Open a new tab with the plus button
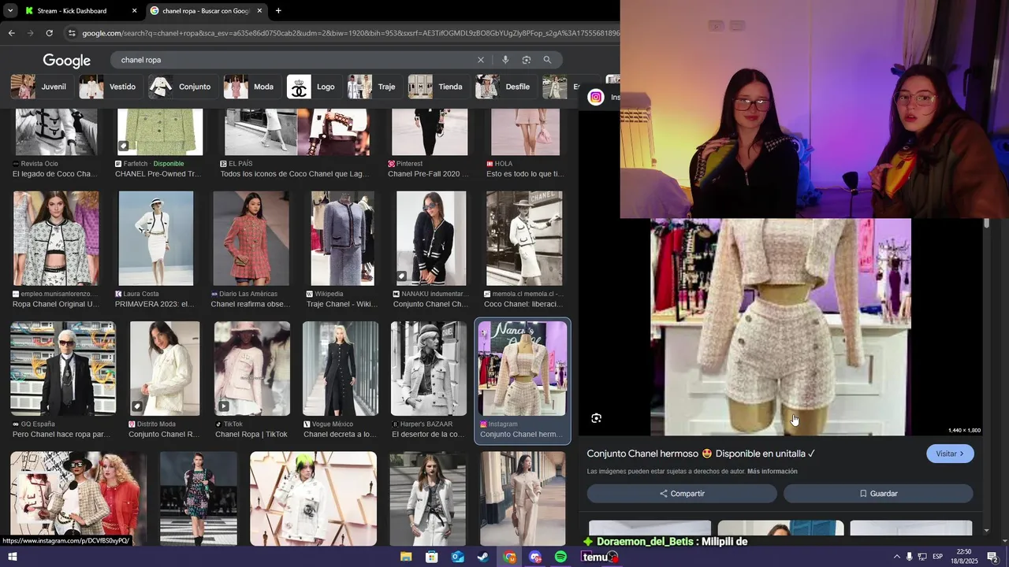The width and height of the screenshot is (1009, 567). click(x=278, y=11)
